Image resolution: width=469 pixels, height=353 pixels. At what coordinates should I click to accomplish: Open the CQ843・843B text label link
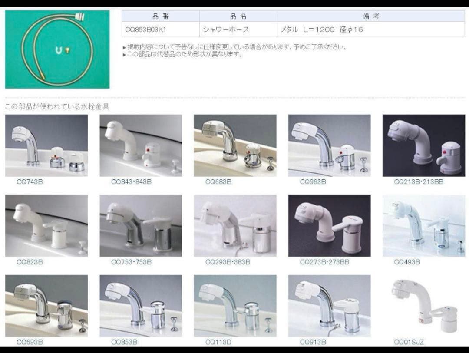click(131, 182)
